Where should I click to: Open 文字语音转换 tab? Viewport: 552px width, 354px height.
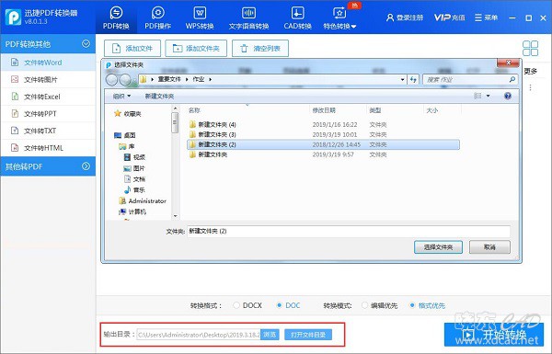pos(248,17)
